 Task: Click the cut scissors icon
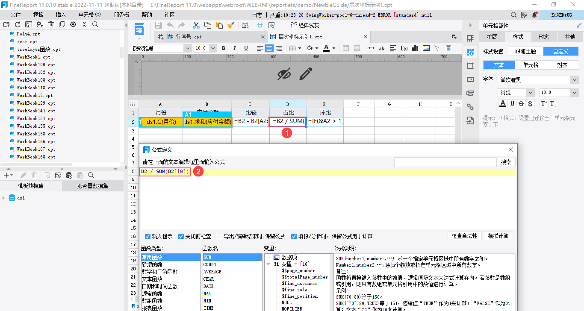(x=196, y=25)
